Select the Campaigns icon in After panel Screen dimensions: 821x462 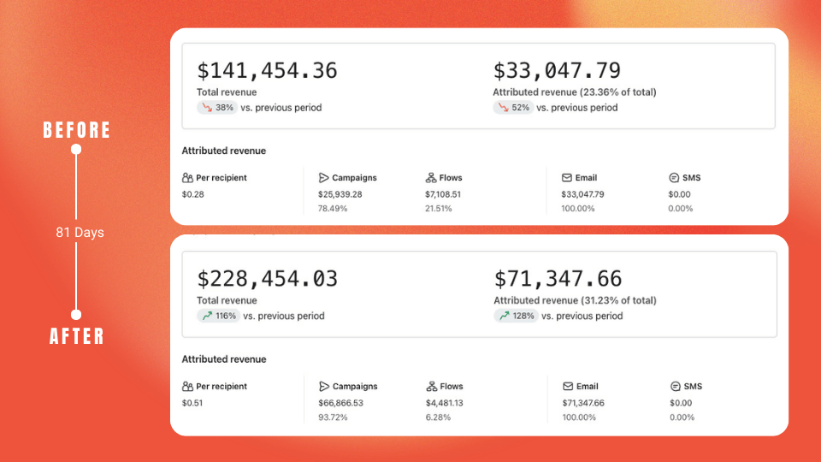coord(324,387)
